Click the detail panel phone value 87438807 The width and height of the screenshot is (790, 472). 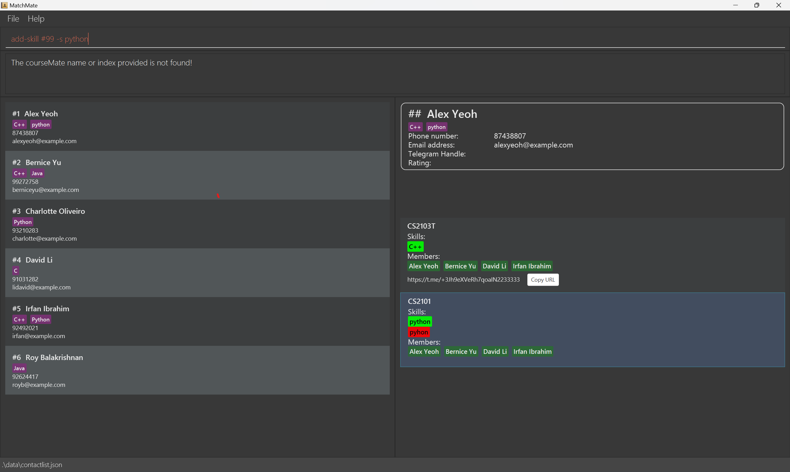coord(510,136)
